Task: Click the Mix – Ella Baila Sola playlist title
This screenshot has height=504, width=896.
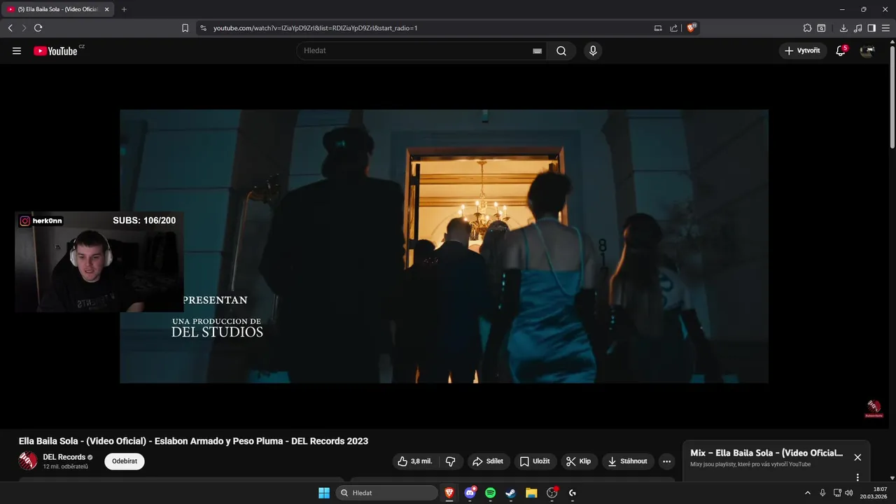Action: 766,453
